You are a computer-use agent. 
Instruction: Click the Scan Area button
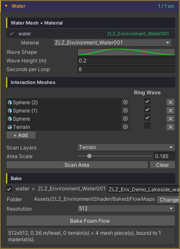(77, 165)
